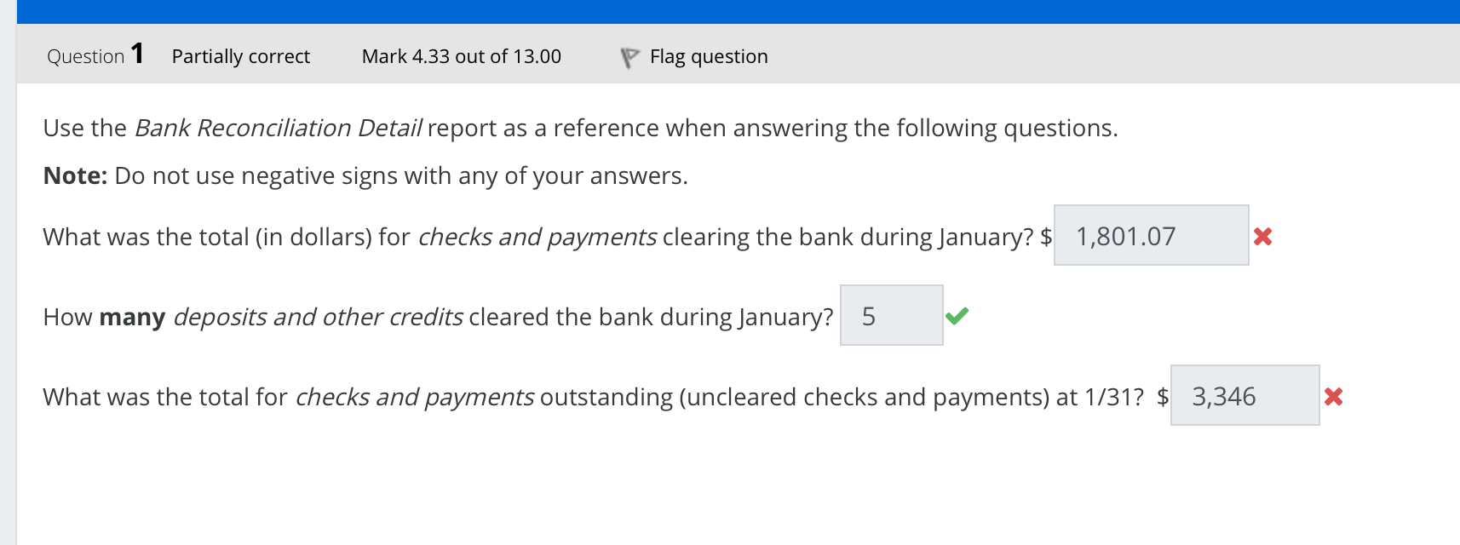The width and height of the screenshot is (1460, 545).
Task: Click the deposits and other credits answer box
Action: tap(891, 315)
